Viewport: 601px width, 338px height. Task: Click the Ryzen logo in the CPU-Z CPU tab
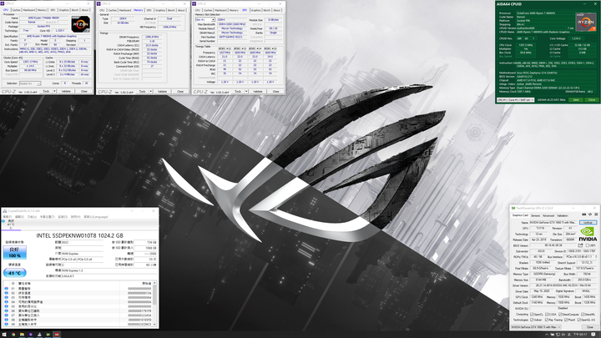point(80,24)
